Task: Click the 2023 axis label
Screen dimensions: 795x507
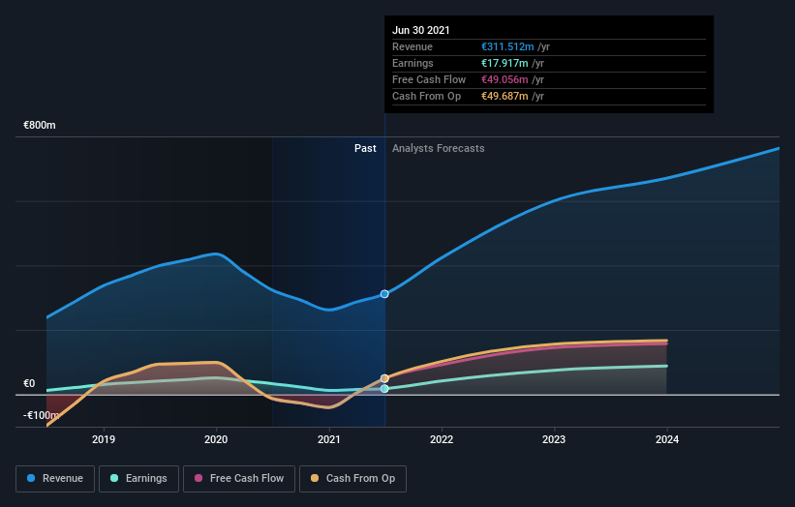Action: pyautogui.click(x=554, y=439)
